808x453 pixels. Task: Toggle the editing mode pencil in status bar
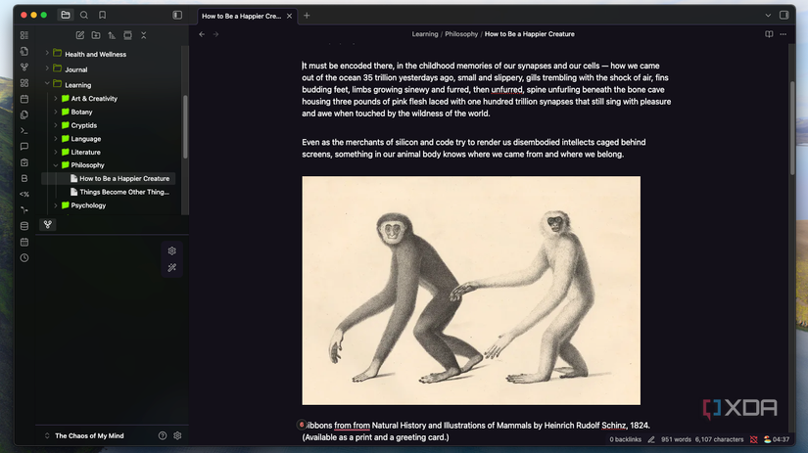point(651,439)
